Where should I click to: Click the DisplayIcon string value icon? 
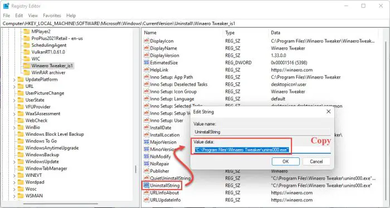point(146,41)
